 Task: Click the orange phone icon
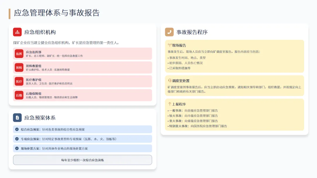click(169, 32)
